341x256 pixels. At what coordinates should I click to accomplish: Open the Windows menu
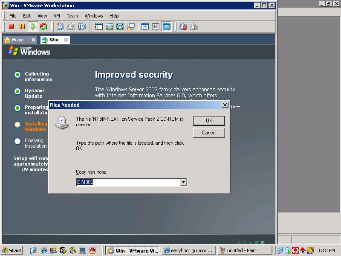(x=94, y=16)
